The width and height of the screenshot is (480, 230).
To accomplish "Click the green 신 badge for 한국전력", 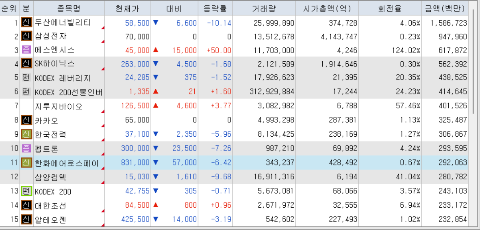I will pos(26,134).
